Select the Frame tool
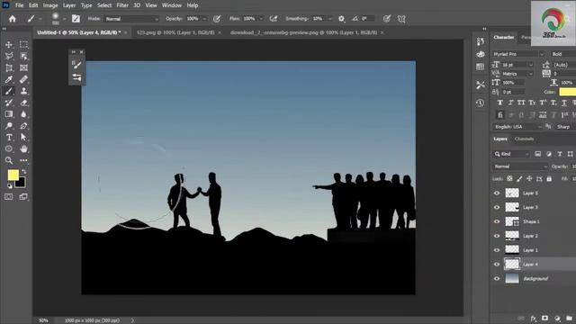 click(x=23, y=68)
